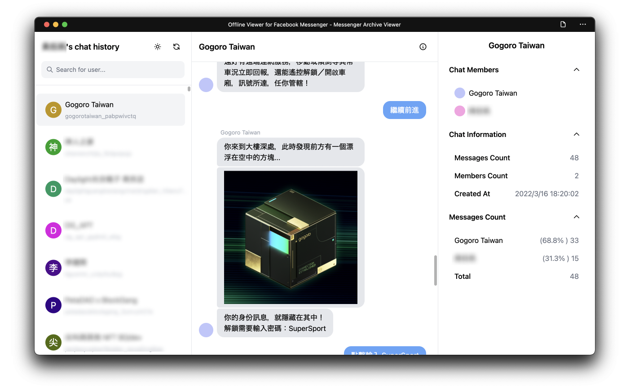
Task: Click the search magnifier icon
Action: 50,70
